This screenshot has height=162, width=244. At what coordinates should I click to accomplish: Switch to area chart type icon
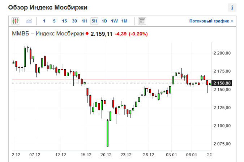click(29, 21)
